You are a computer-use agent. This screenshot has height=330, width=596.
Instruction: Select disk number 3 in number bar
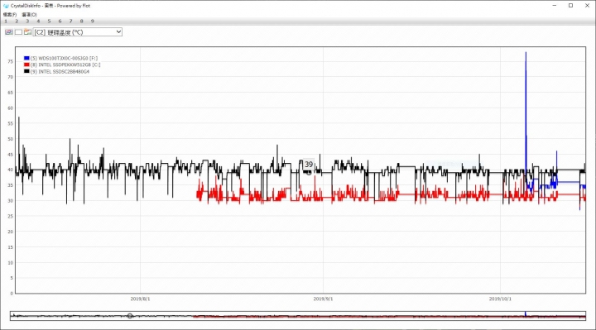tap(27, 22)
